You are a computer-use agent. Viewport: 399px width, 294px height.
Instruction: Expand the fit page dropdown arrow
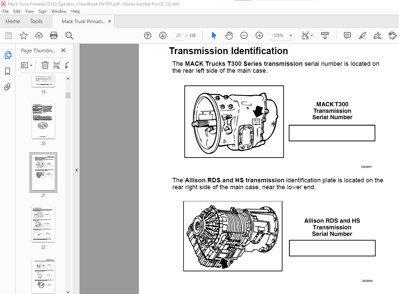(312, 36)
